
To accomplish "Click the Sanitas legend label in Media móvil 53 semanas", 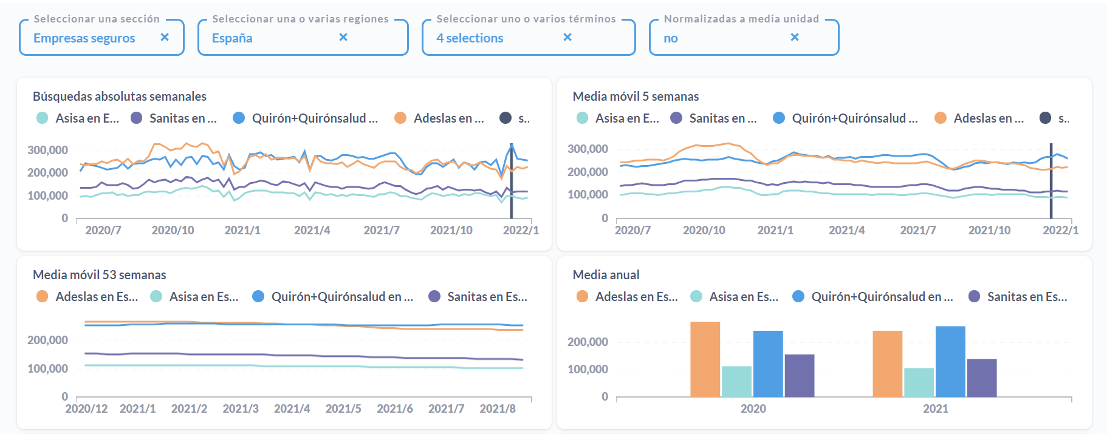I will (487, 297).
